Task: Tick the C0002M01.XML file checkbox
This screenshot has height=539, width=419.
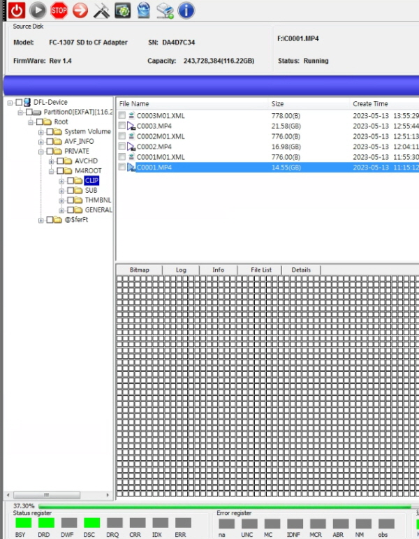Action: click(122, 136)
